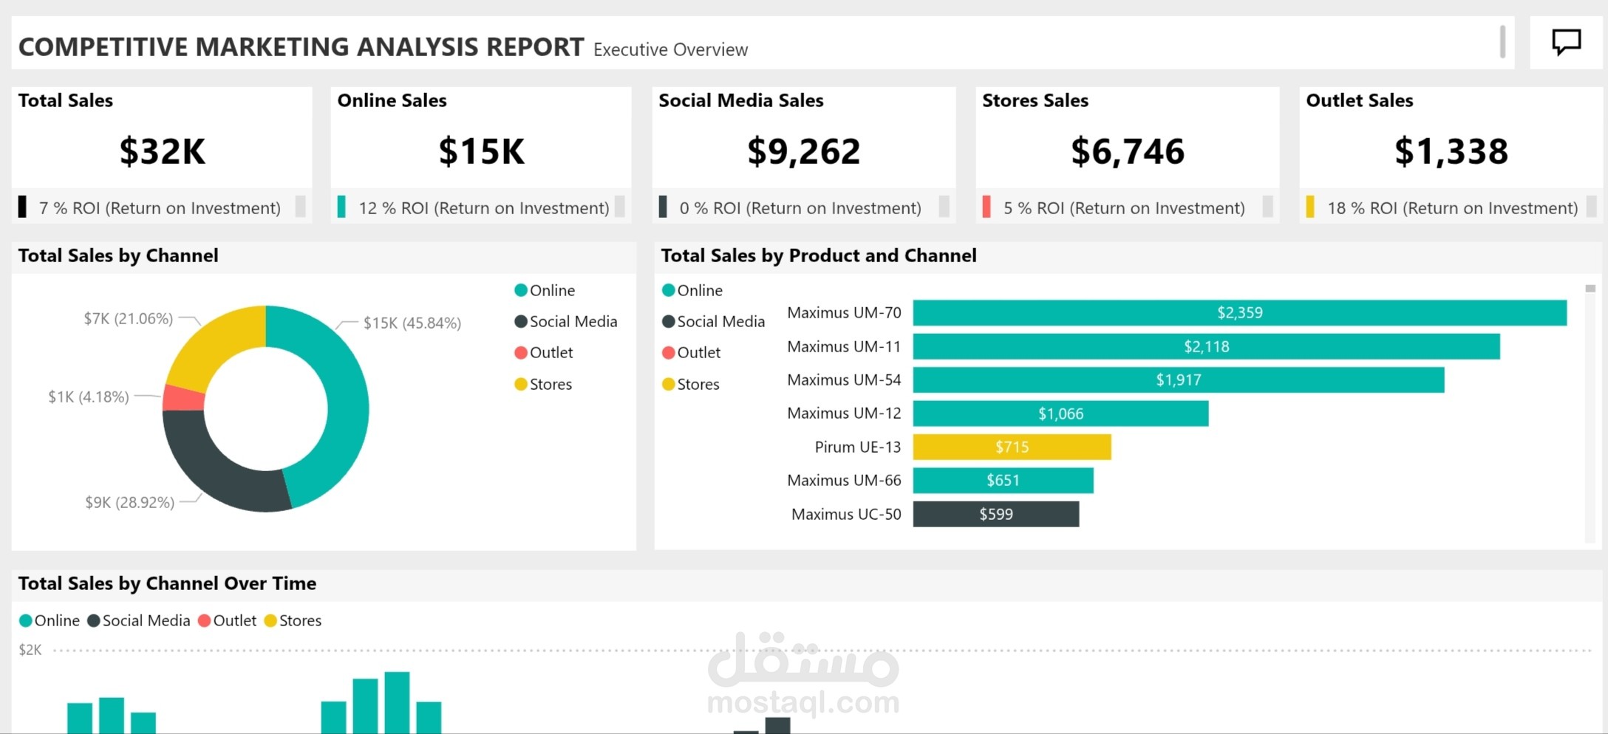The width and height of the screenshot is (1608, 734).
Task: Toggle Online series in Channel Over Time legend
Action: click(50, 620)
